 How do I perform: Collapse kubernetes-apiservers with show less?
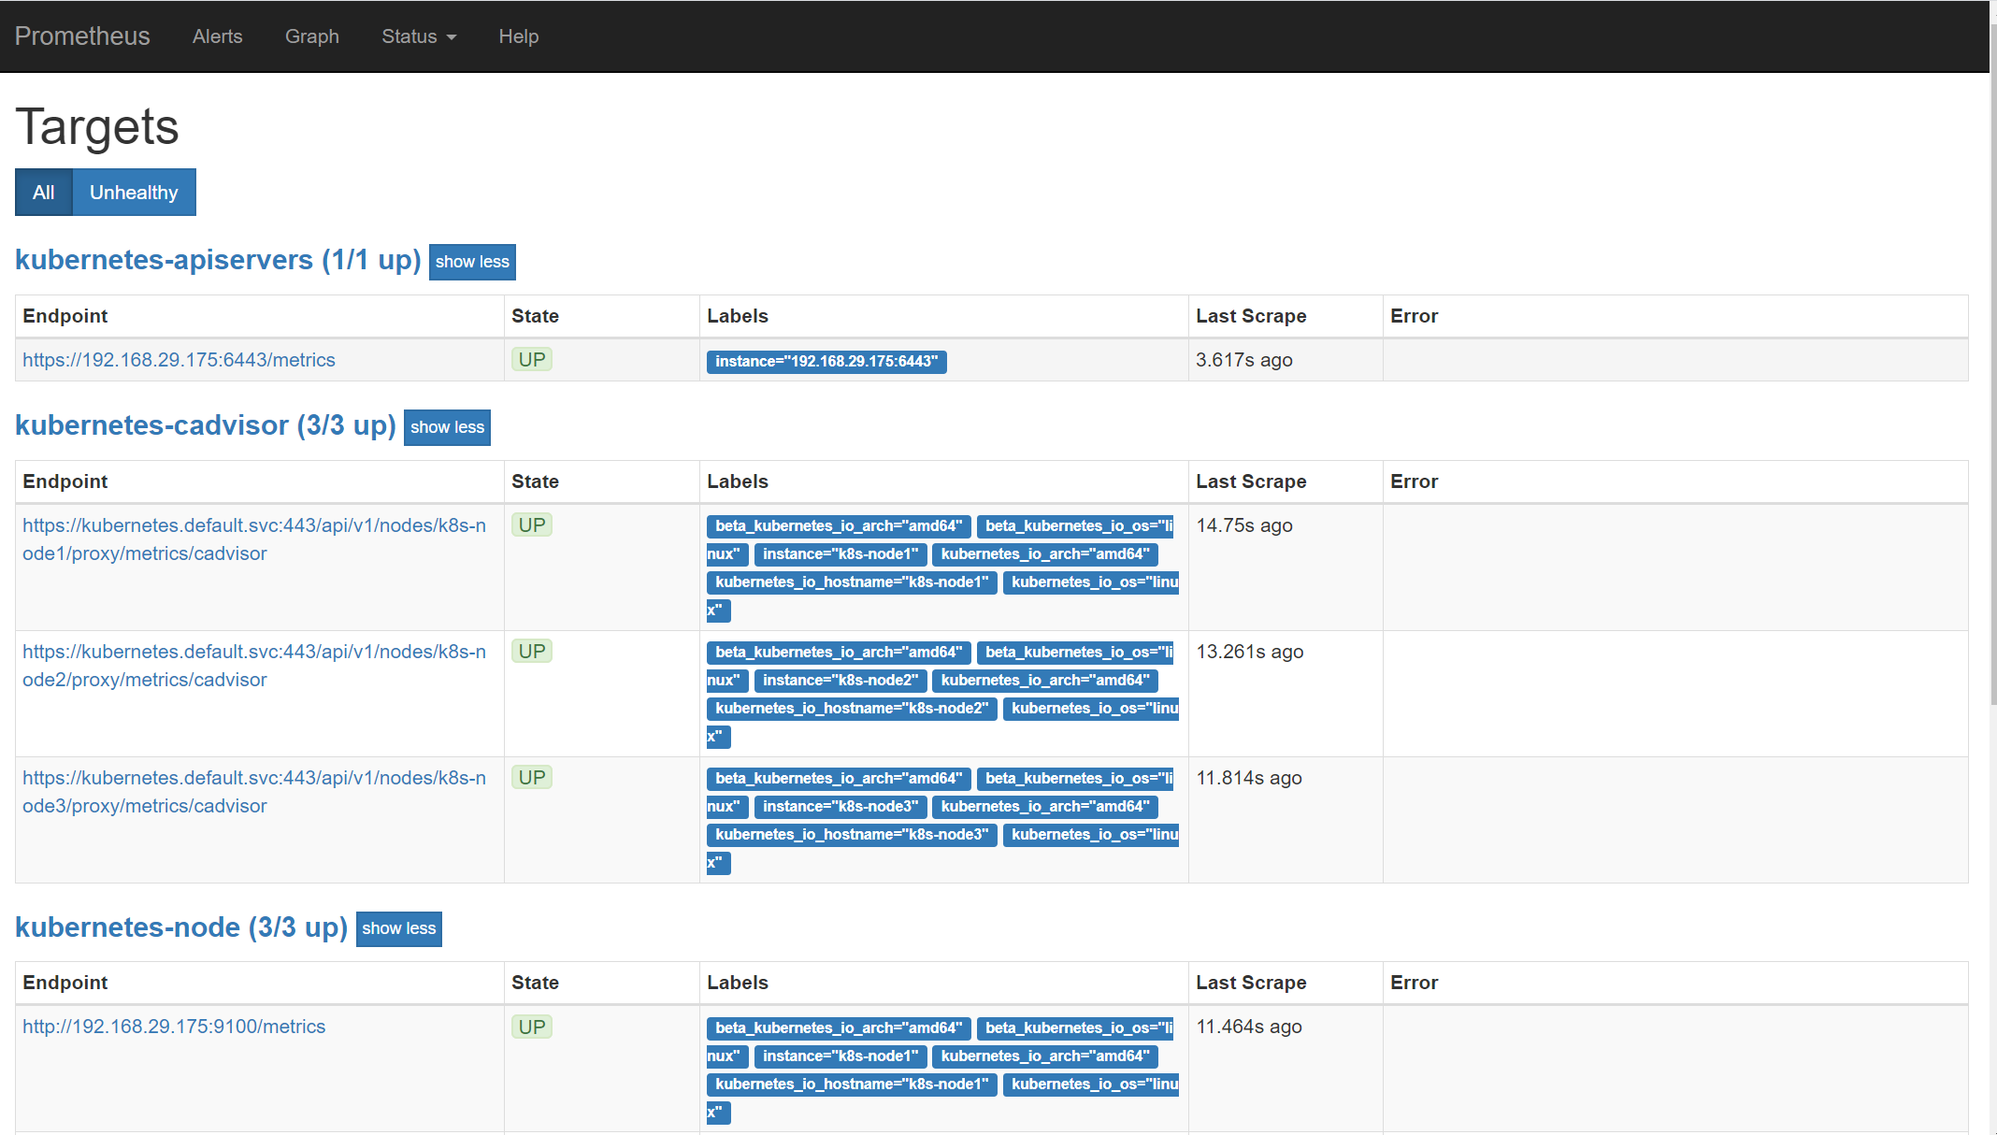[x=472, y=262]
